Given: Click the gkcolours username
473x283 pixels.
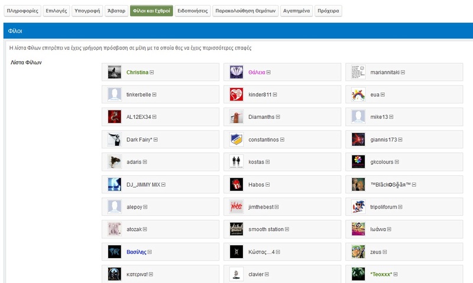Looking at the screenshot, I should coord(381,162).
